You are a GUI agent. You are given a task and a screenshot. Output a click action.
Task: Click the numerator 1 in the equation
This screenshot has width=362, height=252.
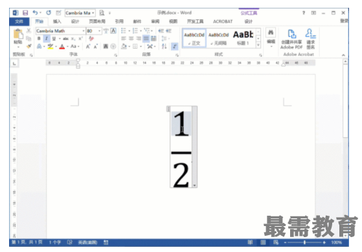pyautogui.click(x=181, y=123)
